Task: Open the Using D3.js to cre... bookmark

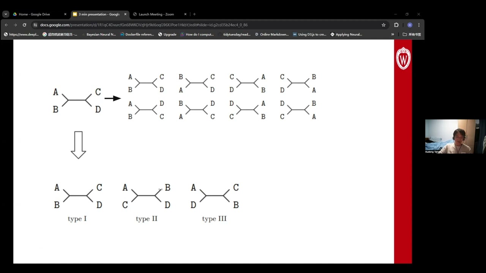Action: pyautogui.click(x=309, y=34)
